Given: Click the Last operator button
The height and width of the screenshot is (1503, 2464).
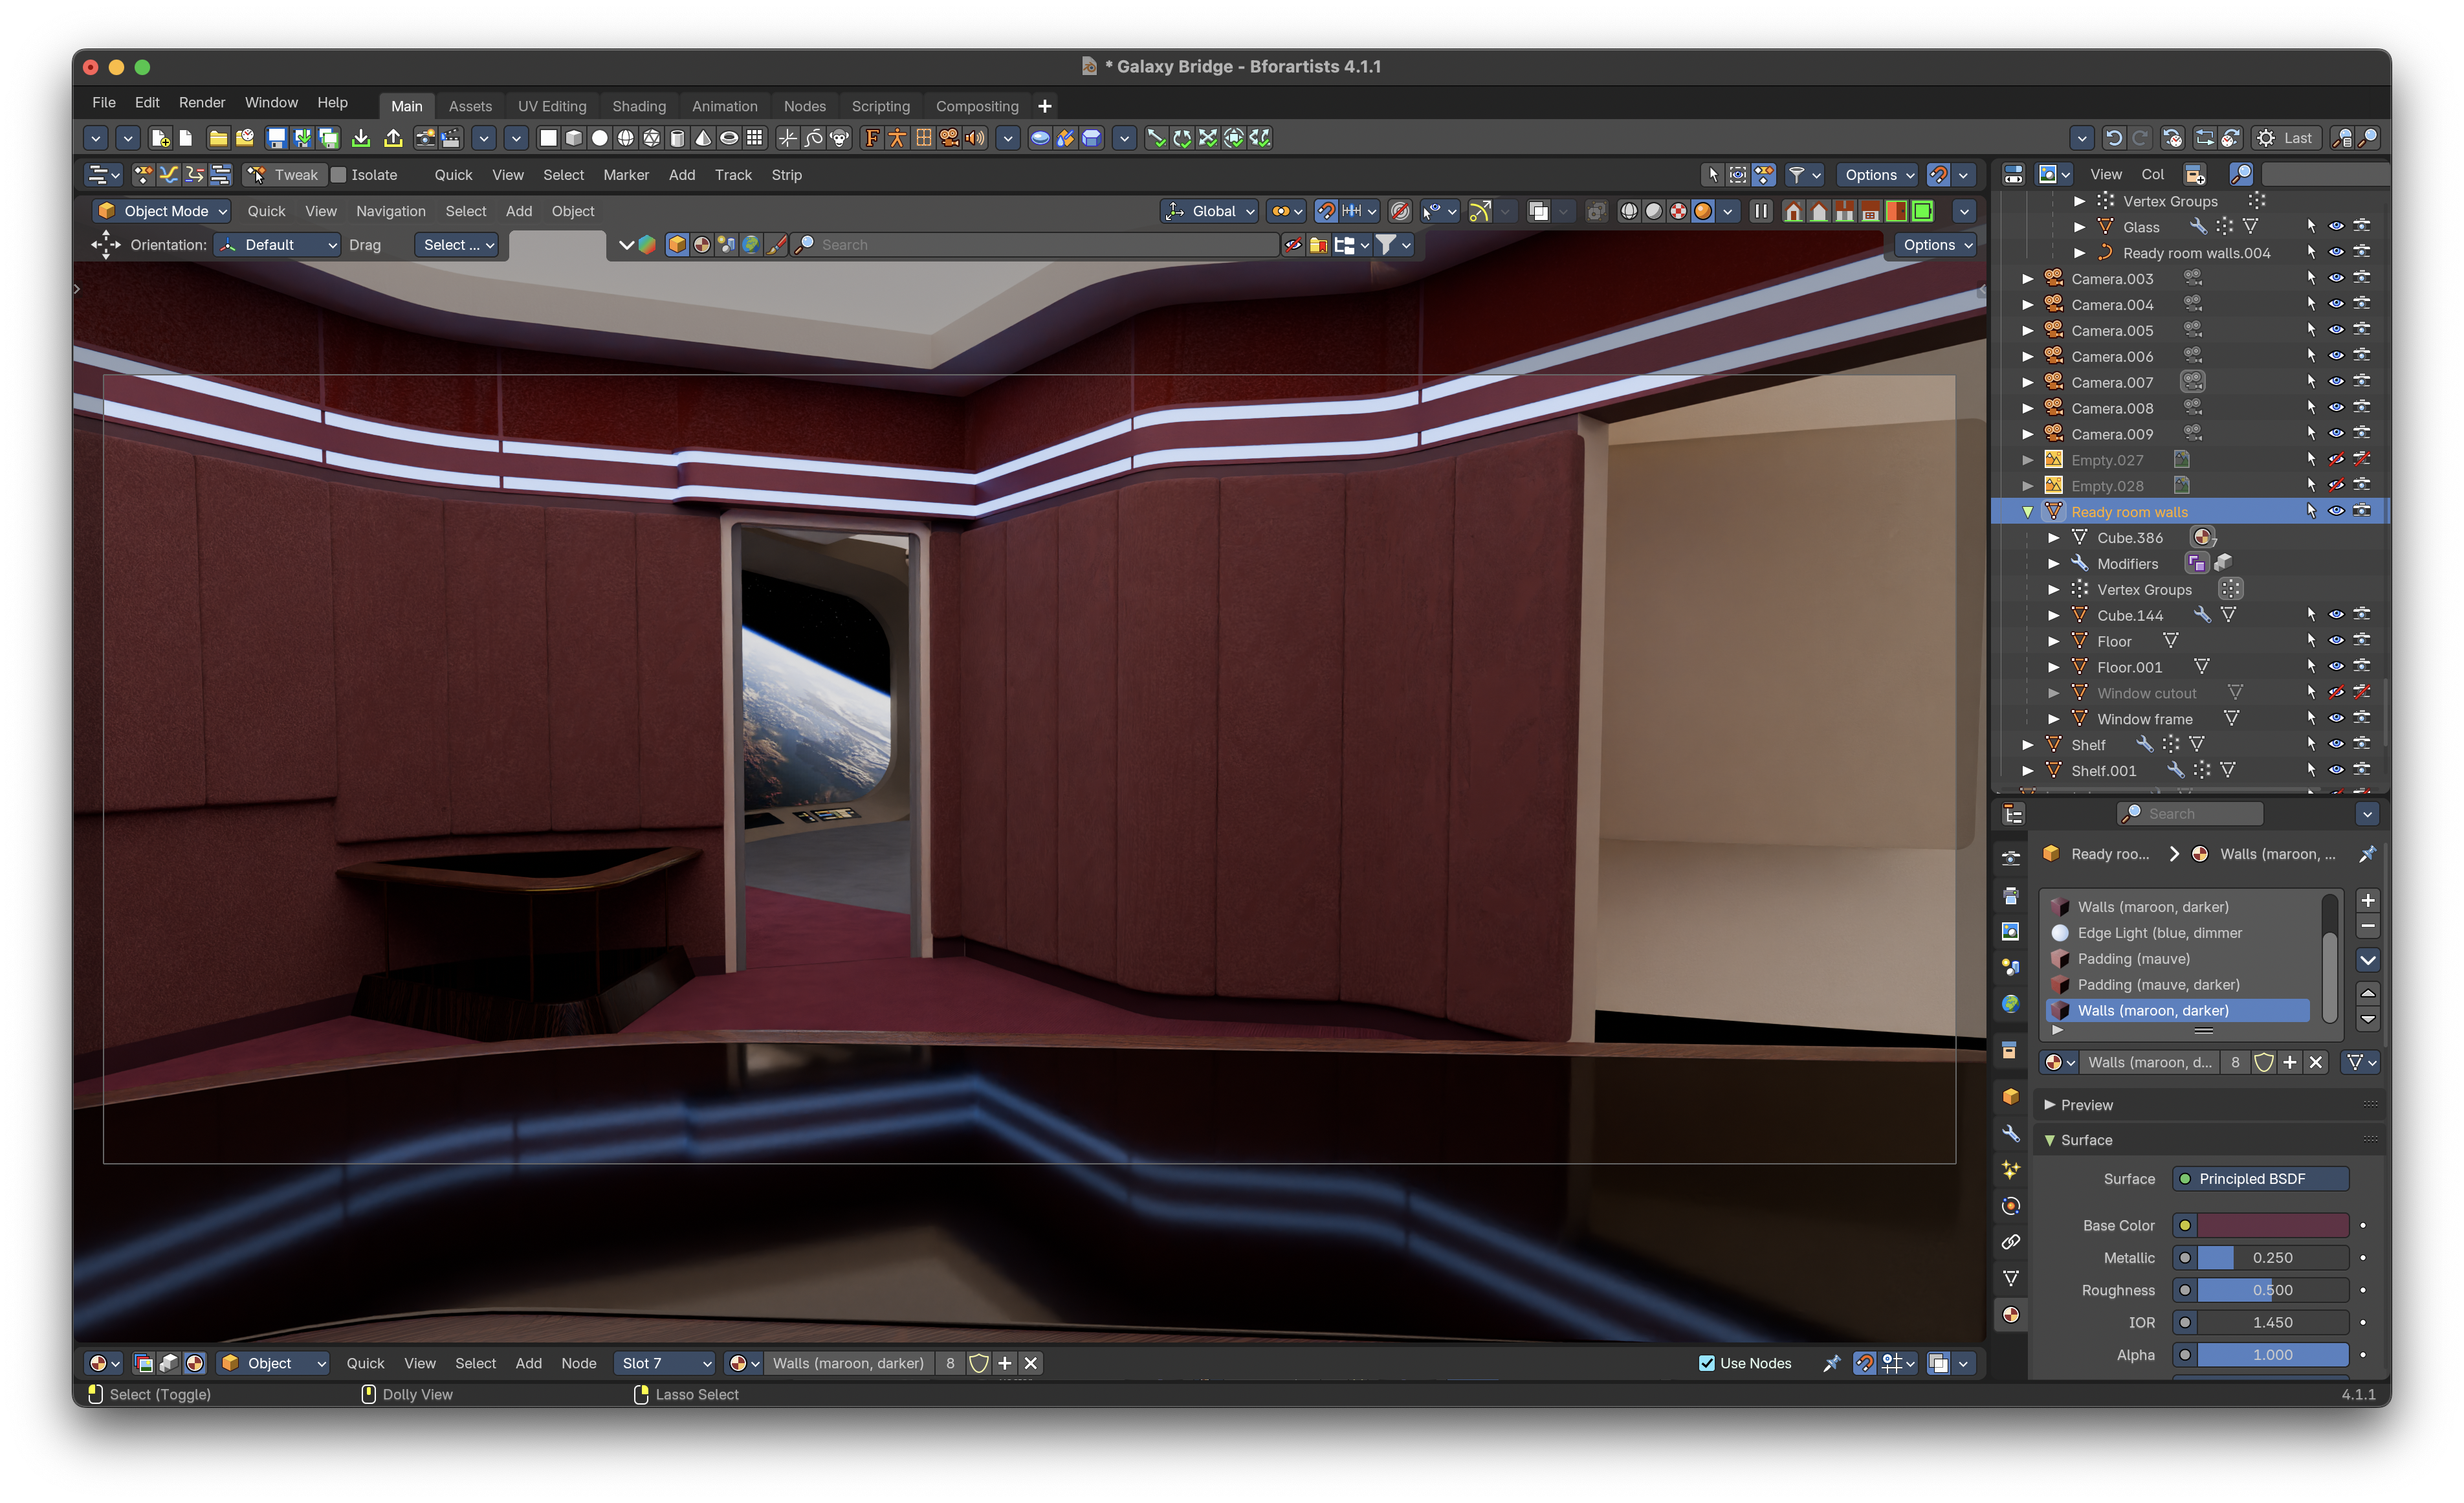Looking at the screenshot, I should (x=2286, y=138).
